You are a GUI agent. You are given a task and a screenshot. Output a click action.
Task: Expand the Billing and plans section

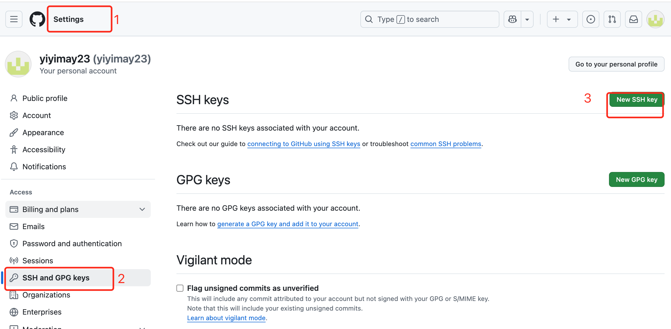142,209
